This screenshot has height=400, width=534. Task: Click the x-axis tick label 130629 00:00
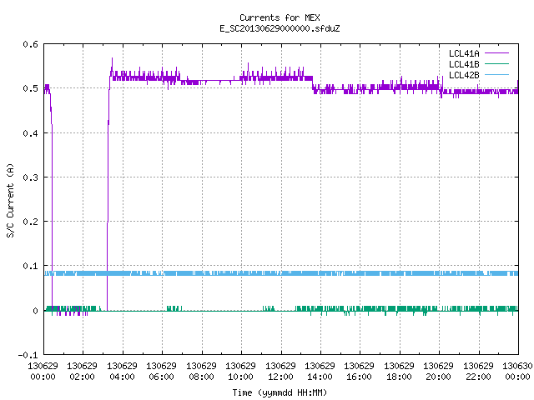[43, 371]
